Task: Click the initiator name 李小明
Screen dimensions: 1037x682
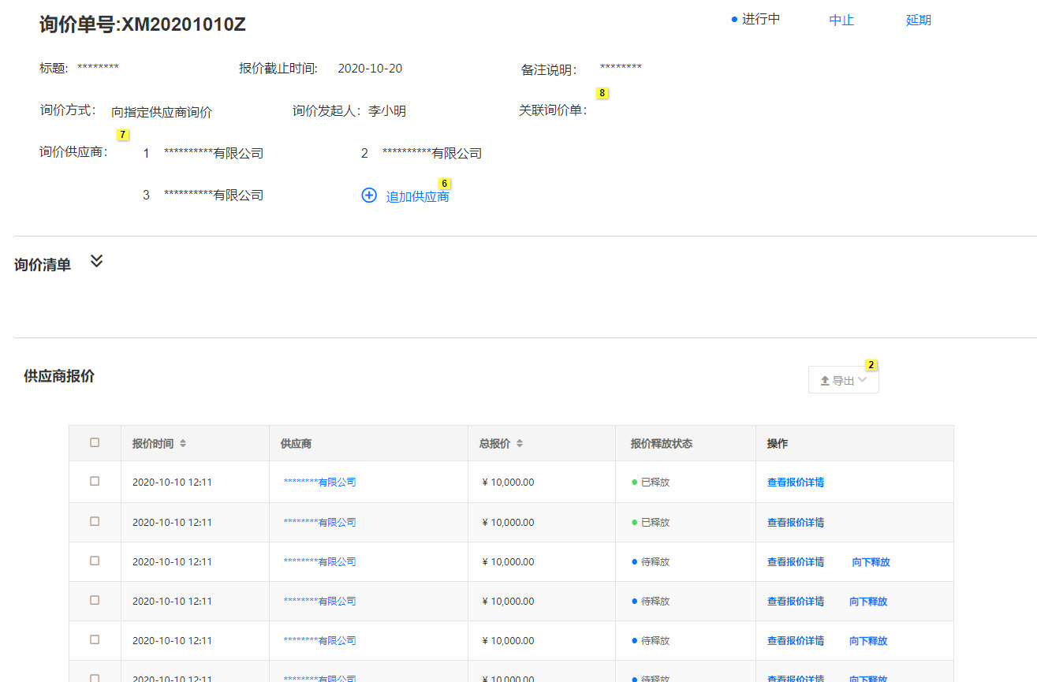Action: 387,111
